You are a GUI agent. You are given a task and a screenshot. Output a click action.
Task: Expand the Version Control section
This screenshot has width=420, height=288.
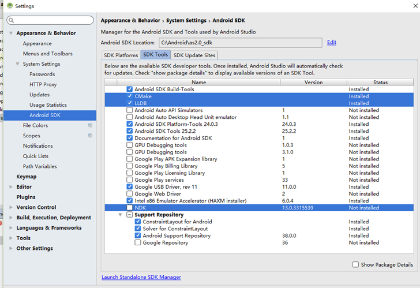tap(11, 207)
